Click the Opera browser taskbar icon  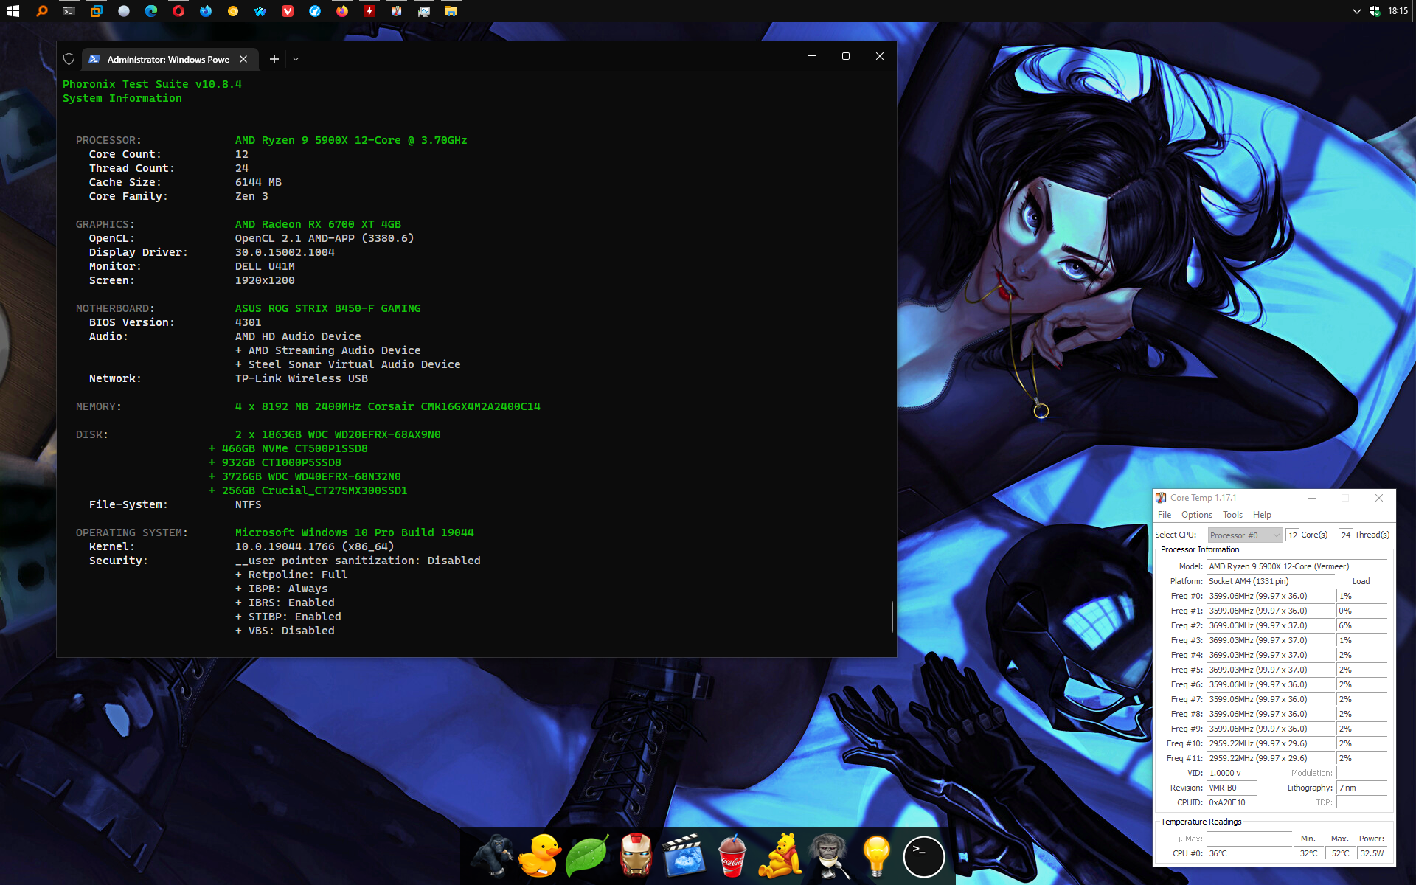point(178,11)
